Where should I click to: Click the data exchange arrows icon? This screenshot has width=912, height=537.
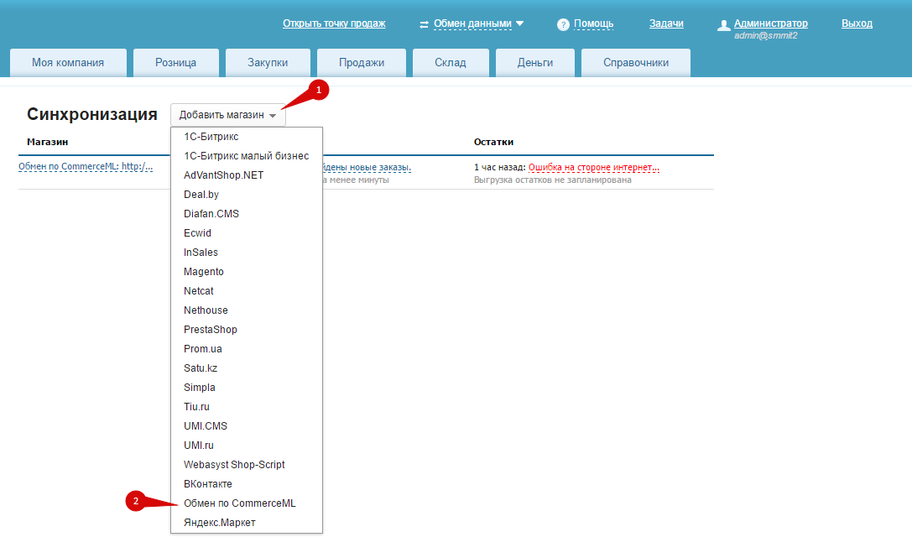(424, 24)
